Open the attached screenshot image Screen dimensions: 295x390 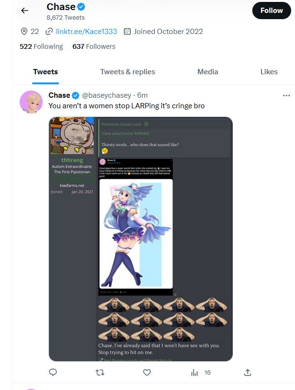pos(141,239)
